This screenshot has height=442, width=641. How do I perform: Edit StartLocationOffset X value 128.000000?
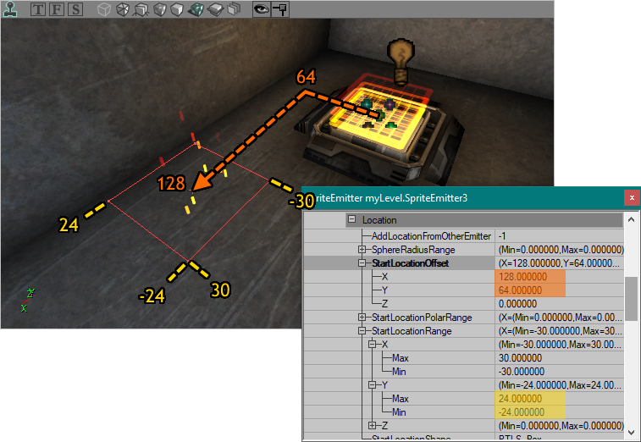[559, 277]
